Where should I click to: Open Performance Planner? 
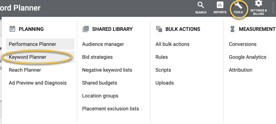(x=32, y=44)
